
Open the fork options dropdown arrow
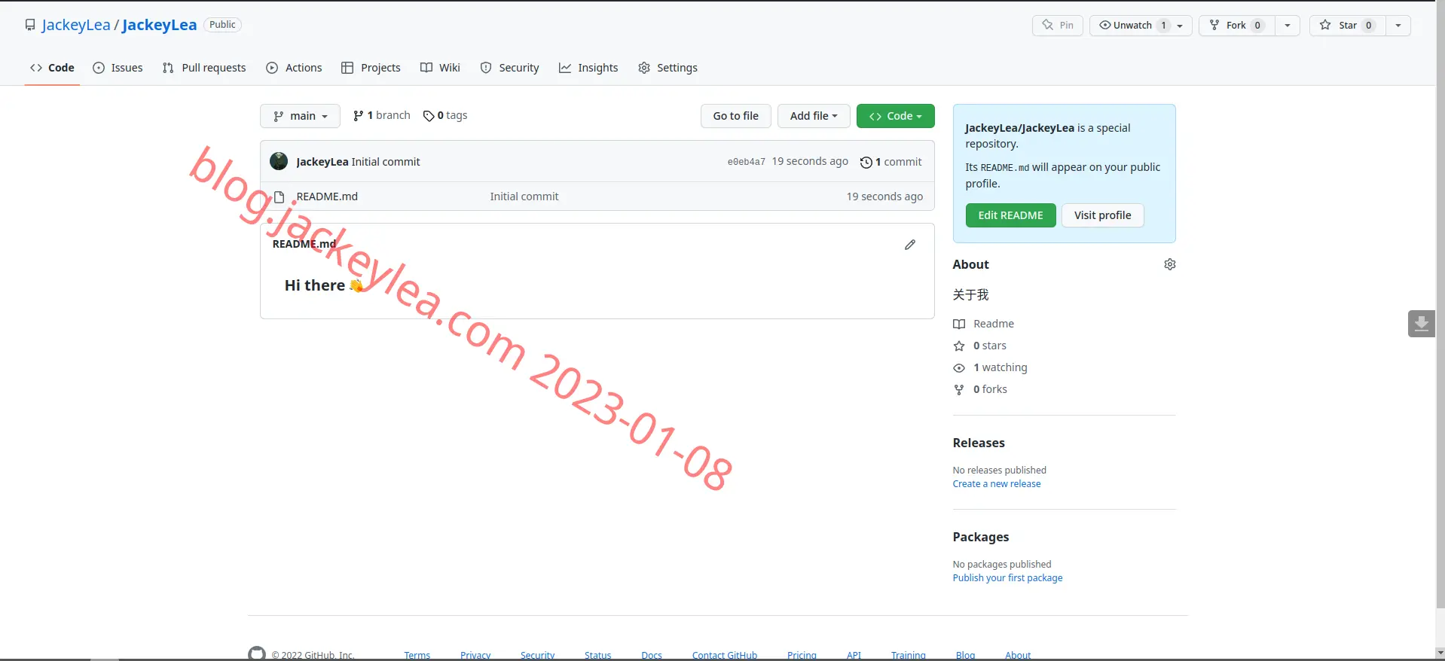click(1288, 26)
